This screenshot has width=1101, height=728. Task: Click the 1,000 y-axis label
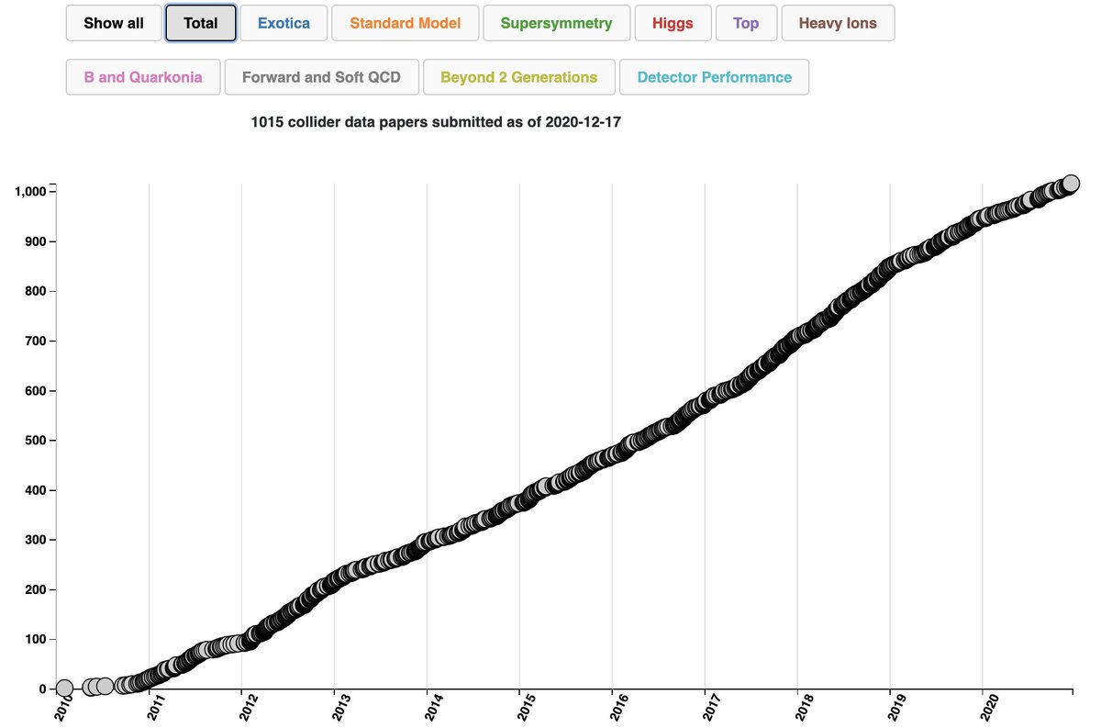point(29,191)
